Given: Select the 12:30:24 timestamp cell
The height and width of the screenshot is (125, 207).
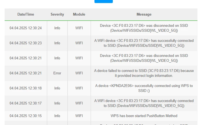Looking at the screenshot, I should coord(26,28).
